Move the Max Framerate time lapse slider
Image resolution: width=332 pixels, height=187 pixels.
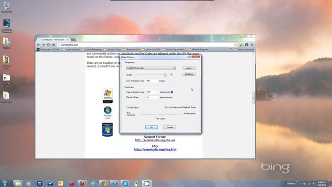[155, 114]
